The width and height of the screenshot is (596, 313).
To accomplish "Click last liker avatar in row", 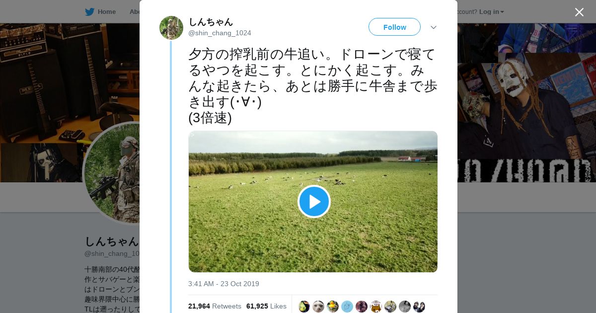I will pyautogui.click(x=419, y=307).
